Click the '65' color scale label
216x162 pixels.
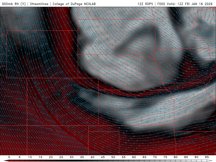[x=144, y=157]
